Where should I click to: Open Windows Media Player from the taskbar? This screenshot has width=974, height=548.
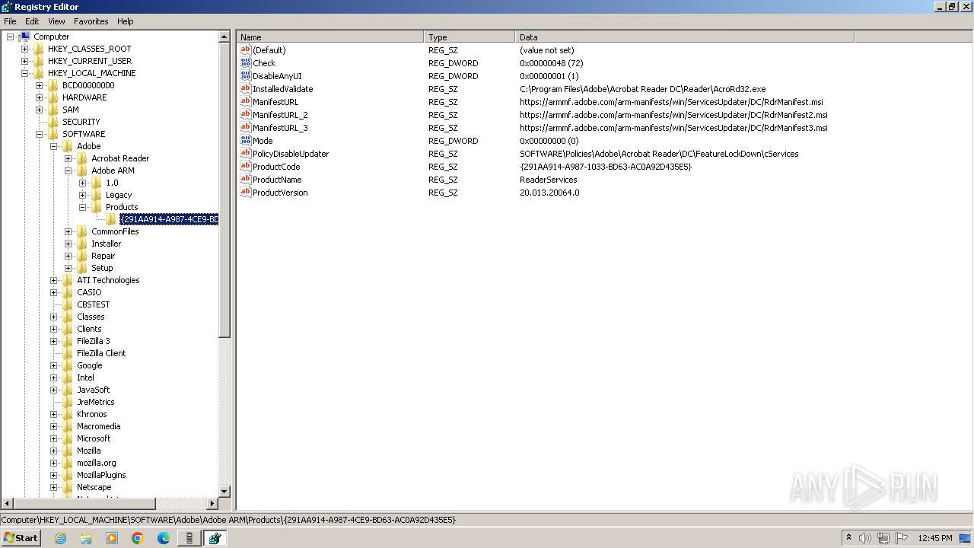(x=112, y=538)
